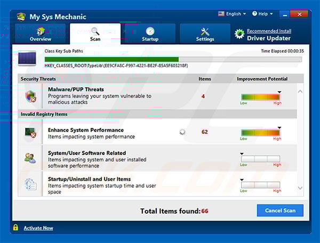Click the Class Key Sub Paths label

(63, 51)
